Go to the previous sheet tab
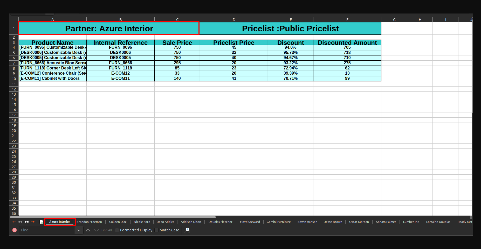This screenshot has height=249, width=481. (20, 222)
